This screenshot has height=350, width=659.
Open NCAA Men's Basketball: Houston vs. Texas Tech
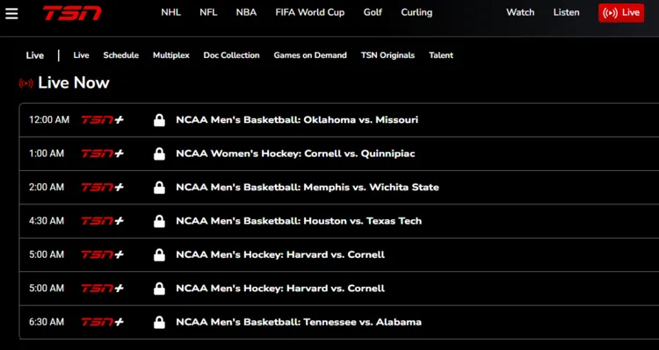pos(299,221)
